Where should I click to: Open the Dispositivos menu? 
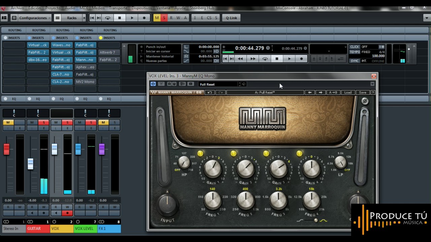point(142,8)
